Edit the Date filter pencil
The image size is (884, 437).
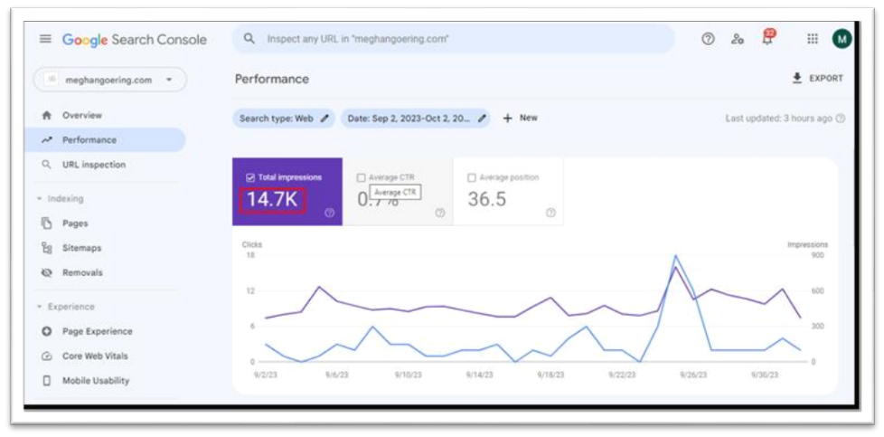tap(482, 119)
